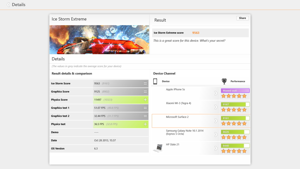Expand the Physics test plus icon
The width and height of the screenshot is (300, 169).
tap(145, 124)
